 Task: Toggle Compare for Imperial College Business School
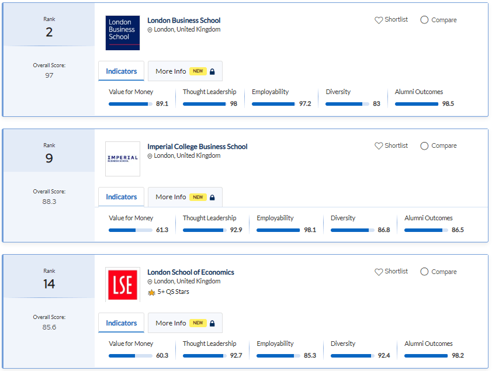[x=424, y=146]
